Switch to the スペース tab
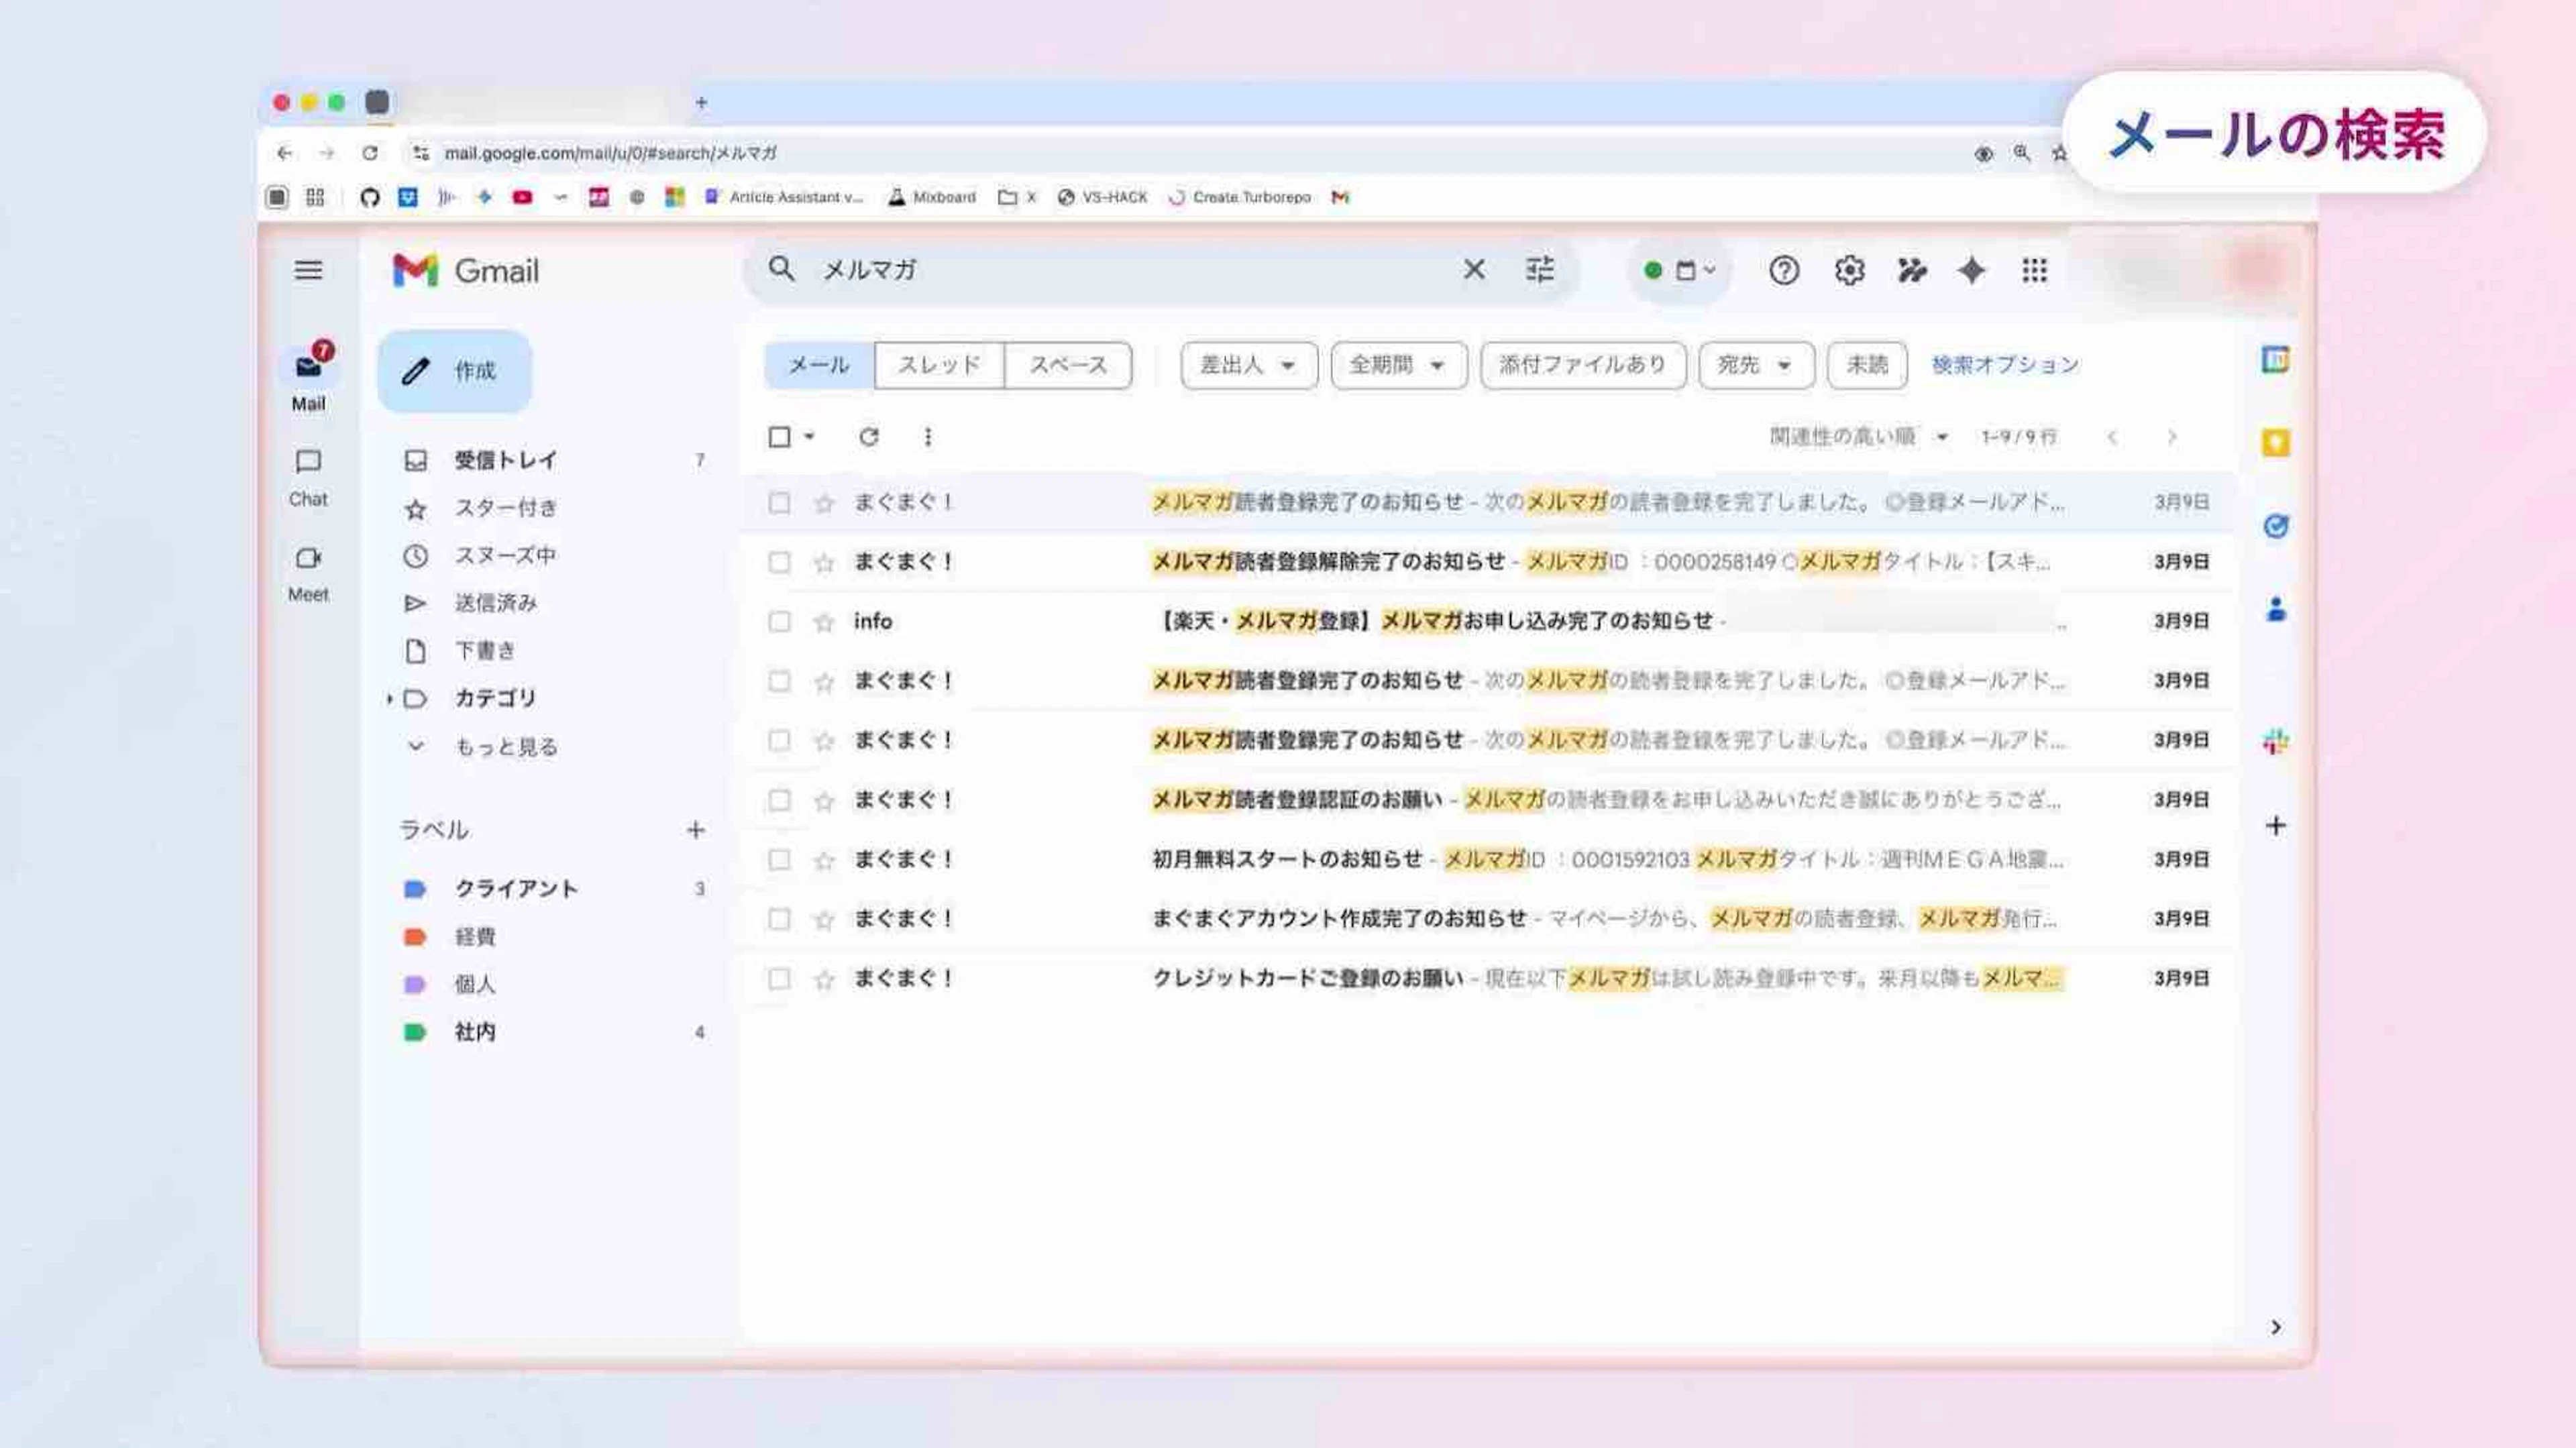2576x1448 pixels. (1067, 365)
